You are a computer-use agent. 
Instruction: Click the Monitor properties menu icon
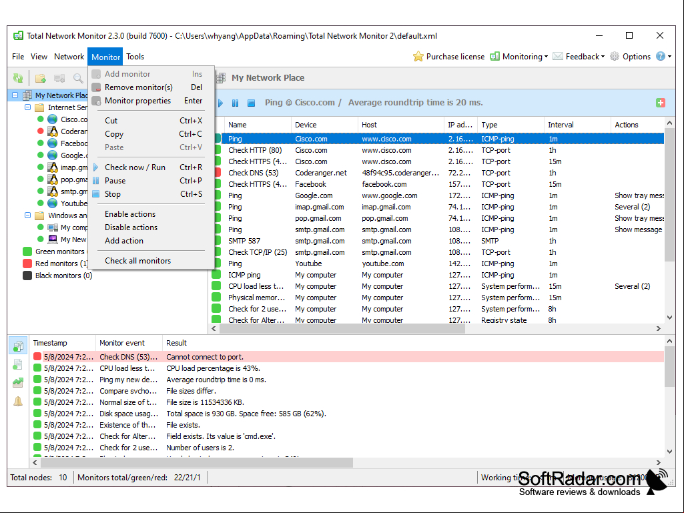96,101
